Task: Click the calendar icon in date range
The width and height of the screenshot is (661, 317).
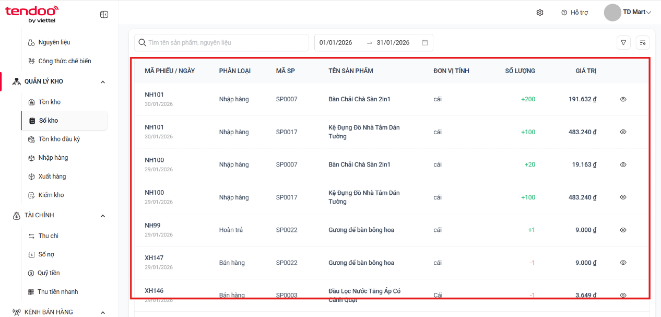Action: pos(425,43)
